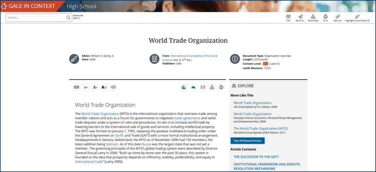Open Everyday Finance World Trade Organization article

253,114
